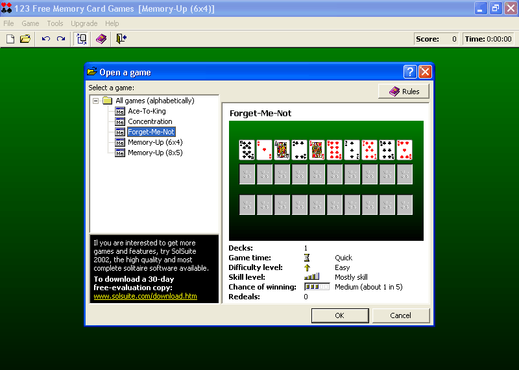Click the dialog Help question mark button

tap(410, 72)
